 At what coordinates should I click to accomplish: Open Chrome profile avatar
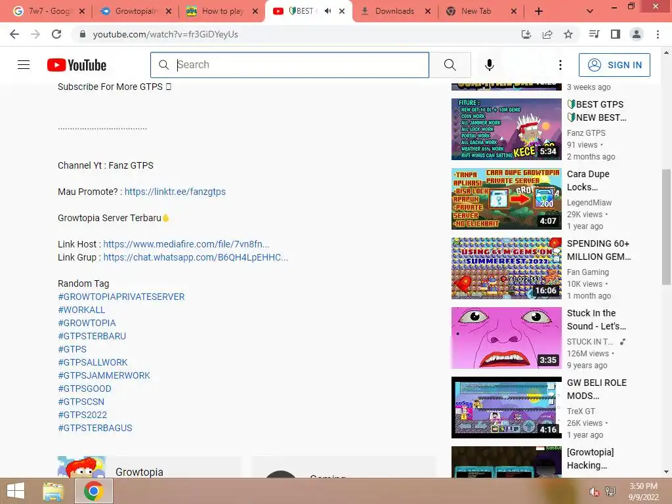click(x=637, y=34)
